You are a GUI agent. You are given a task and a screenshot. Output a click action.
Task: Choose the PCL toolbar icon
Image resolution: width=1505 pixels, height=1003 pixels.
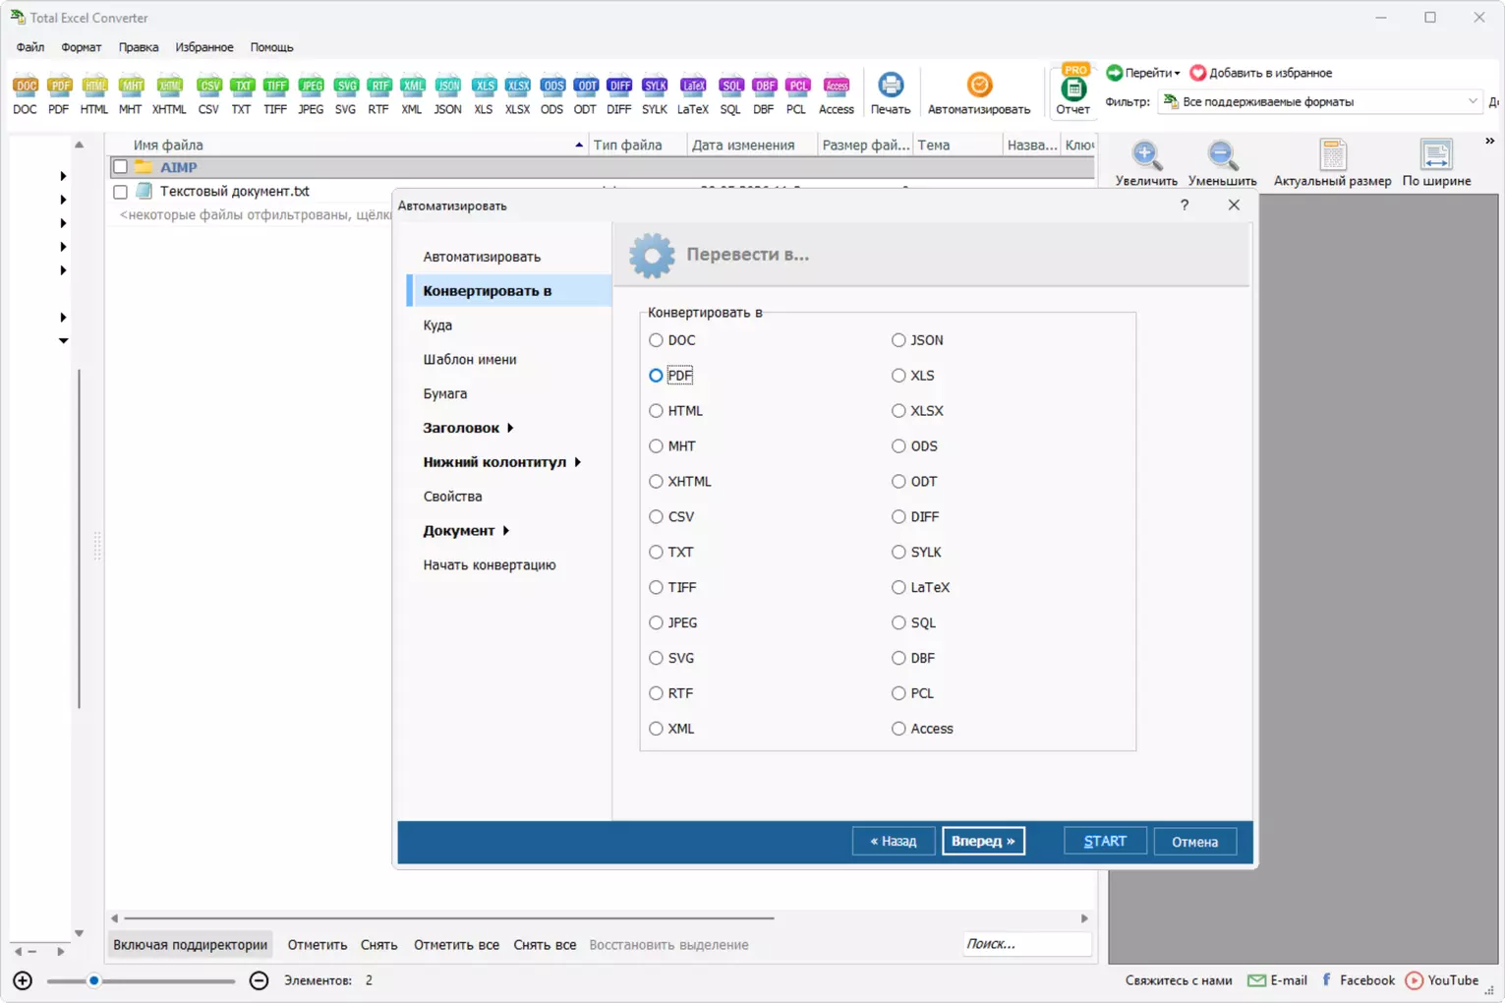click(x=797, y=94)
